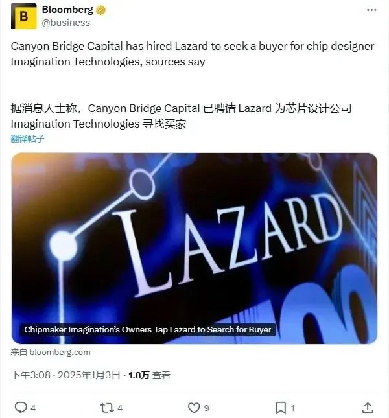Bookmark this post

click(281, 408)
